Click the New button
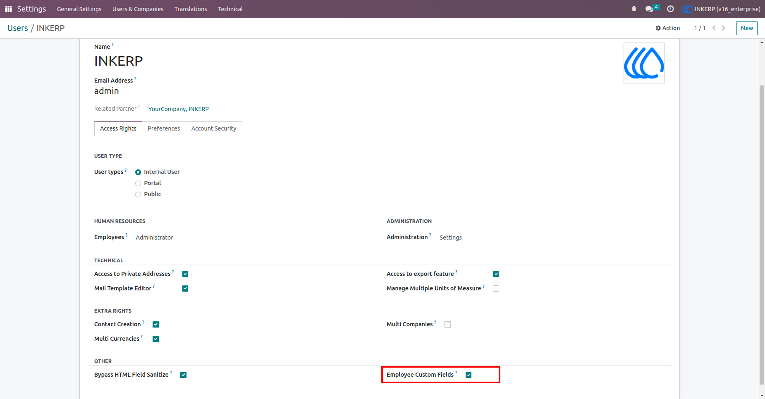The height and width of the screenshot is (399, 765). click(x=747, y=28)
